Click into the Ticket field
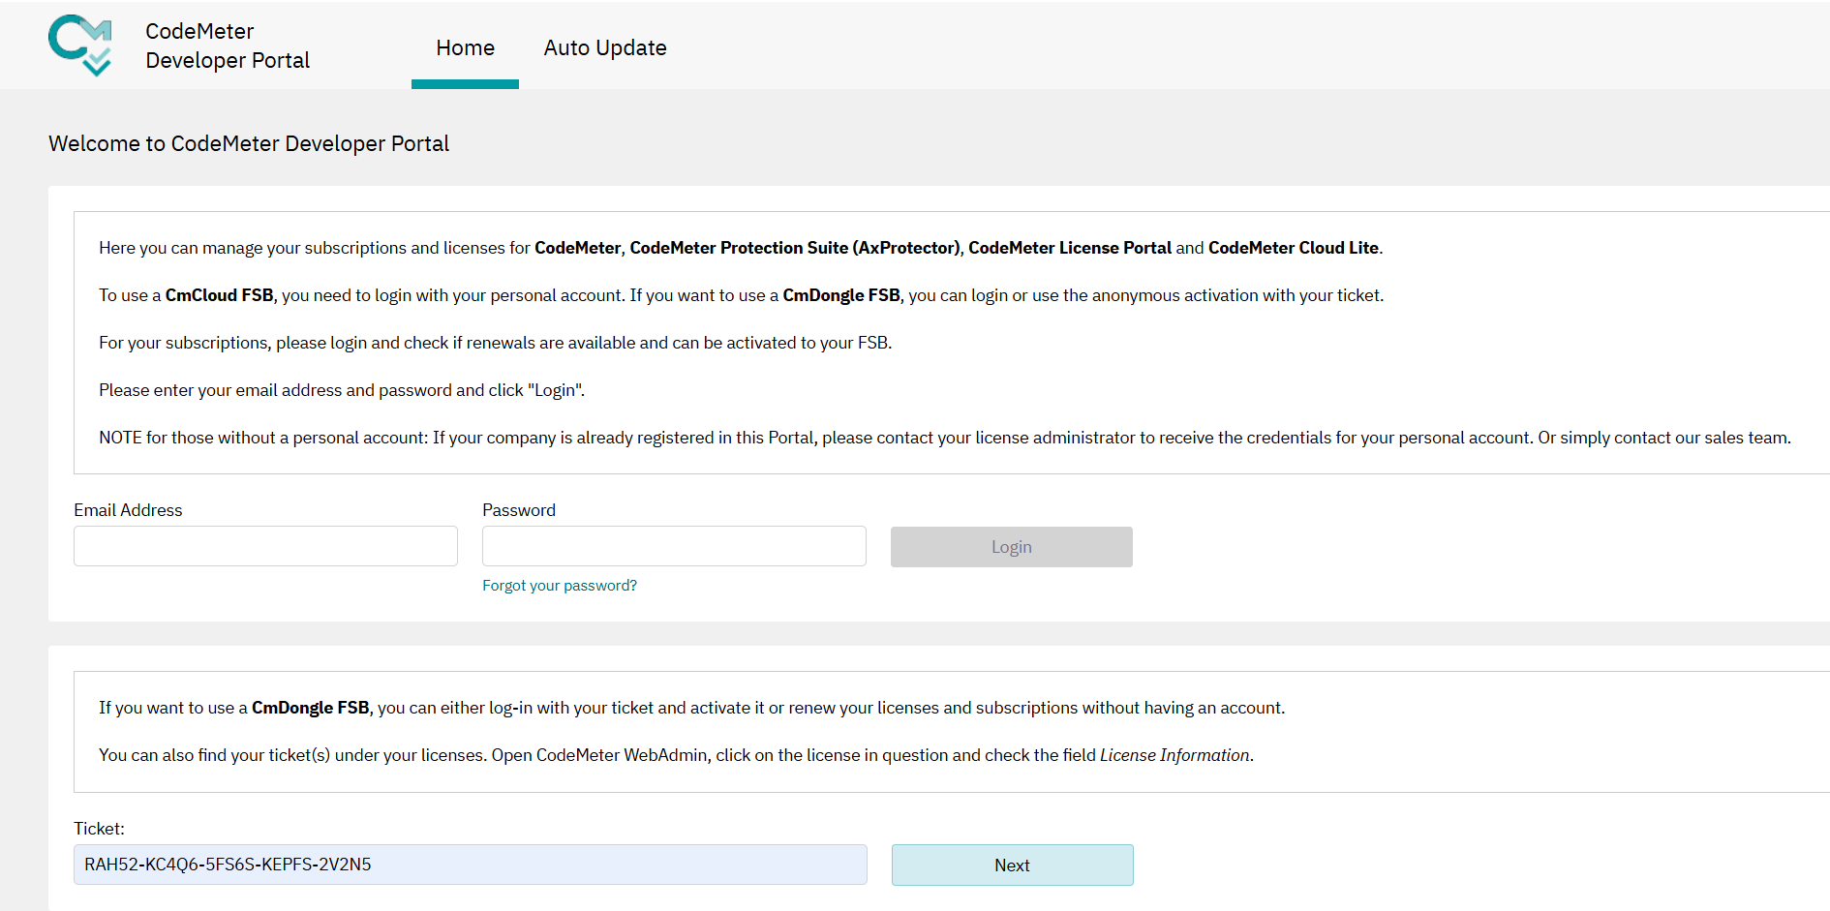 click(471, 865)
